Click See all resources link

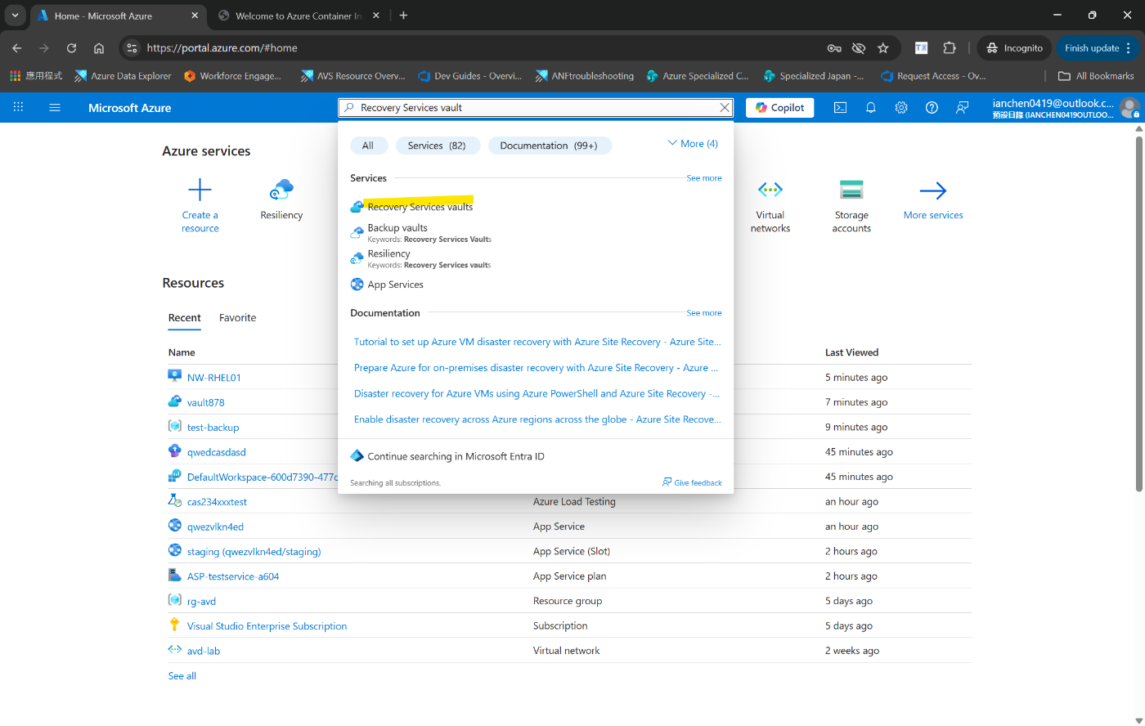(x=182, y=676)
